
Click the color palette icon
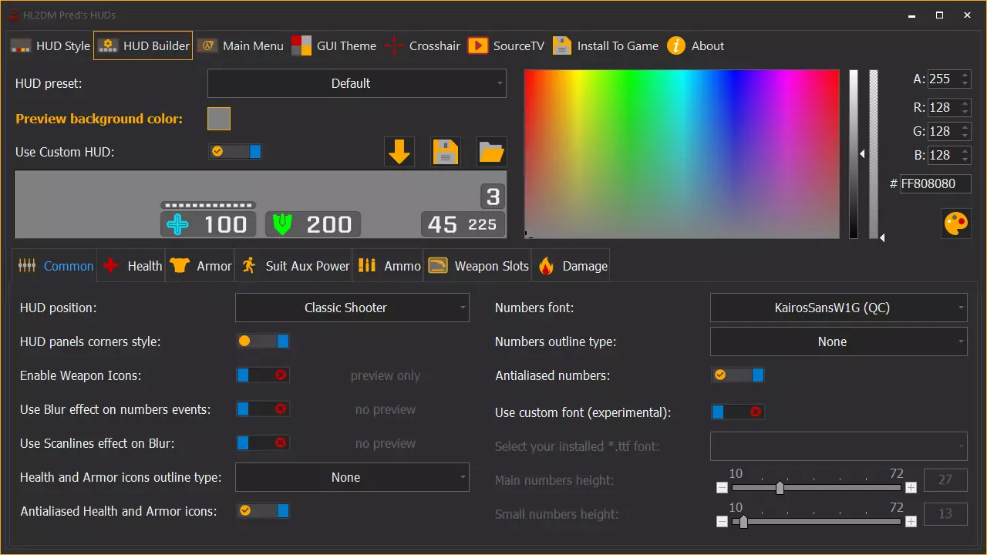[x=955, y=224]
